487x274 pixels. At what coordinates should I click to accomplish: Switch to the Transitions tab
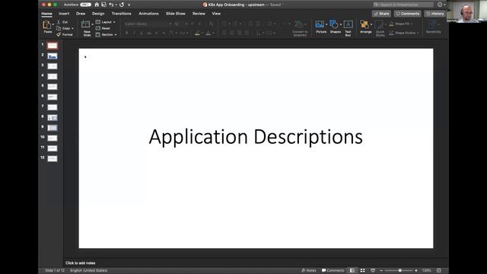(121, 14)
